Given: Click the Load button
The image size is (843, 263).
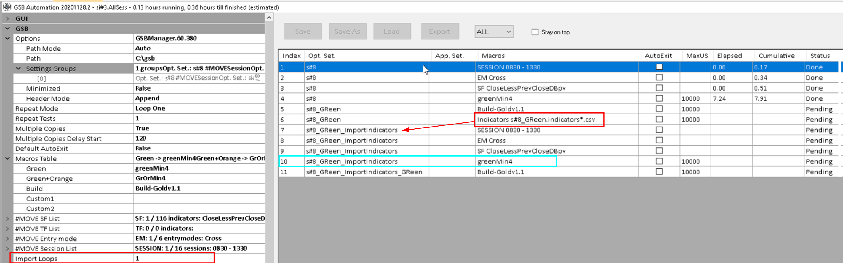Looking at the screenshot, I should coord(392,31).
